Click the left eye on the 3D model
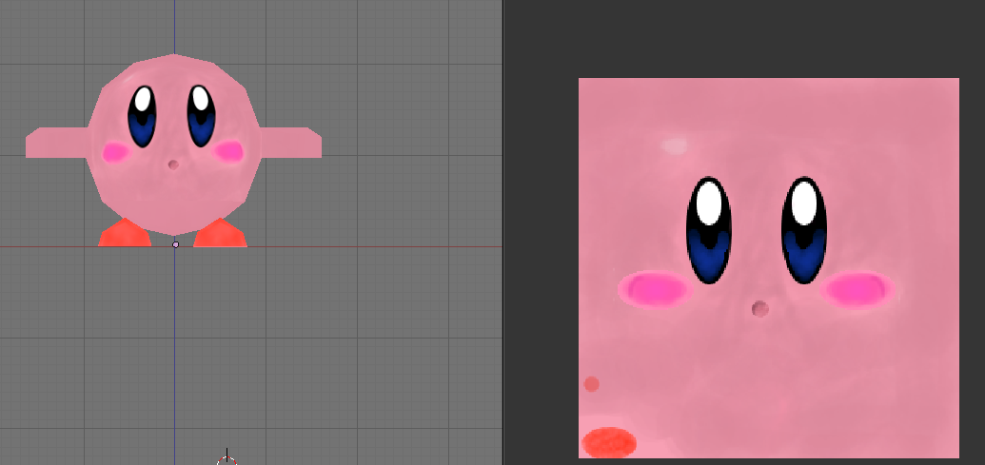This screenshot has height=465, width=985. pos(142,117)
